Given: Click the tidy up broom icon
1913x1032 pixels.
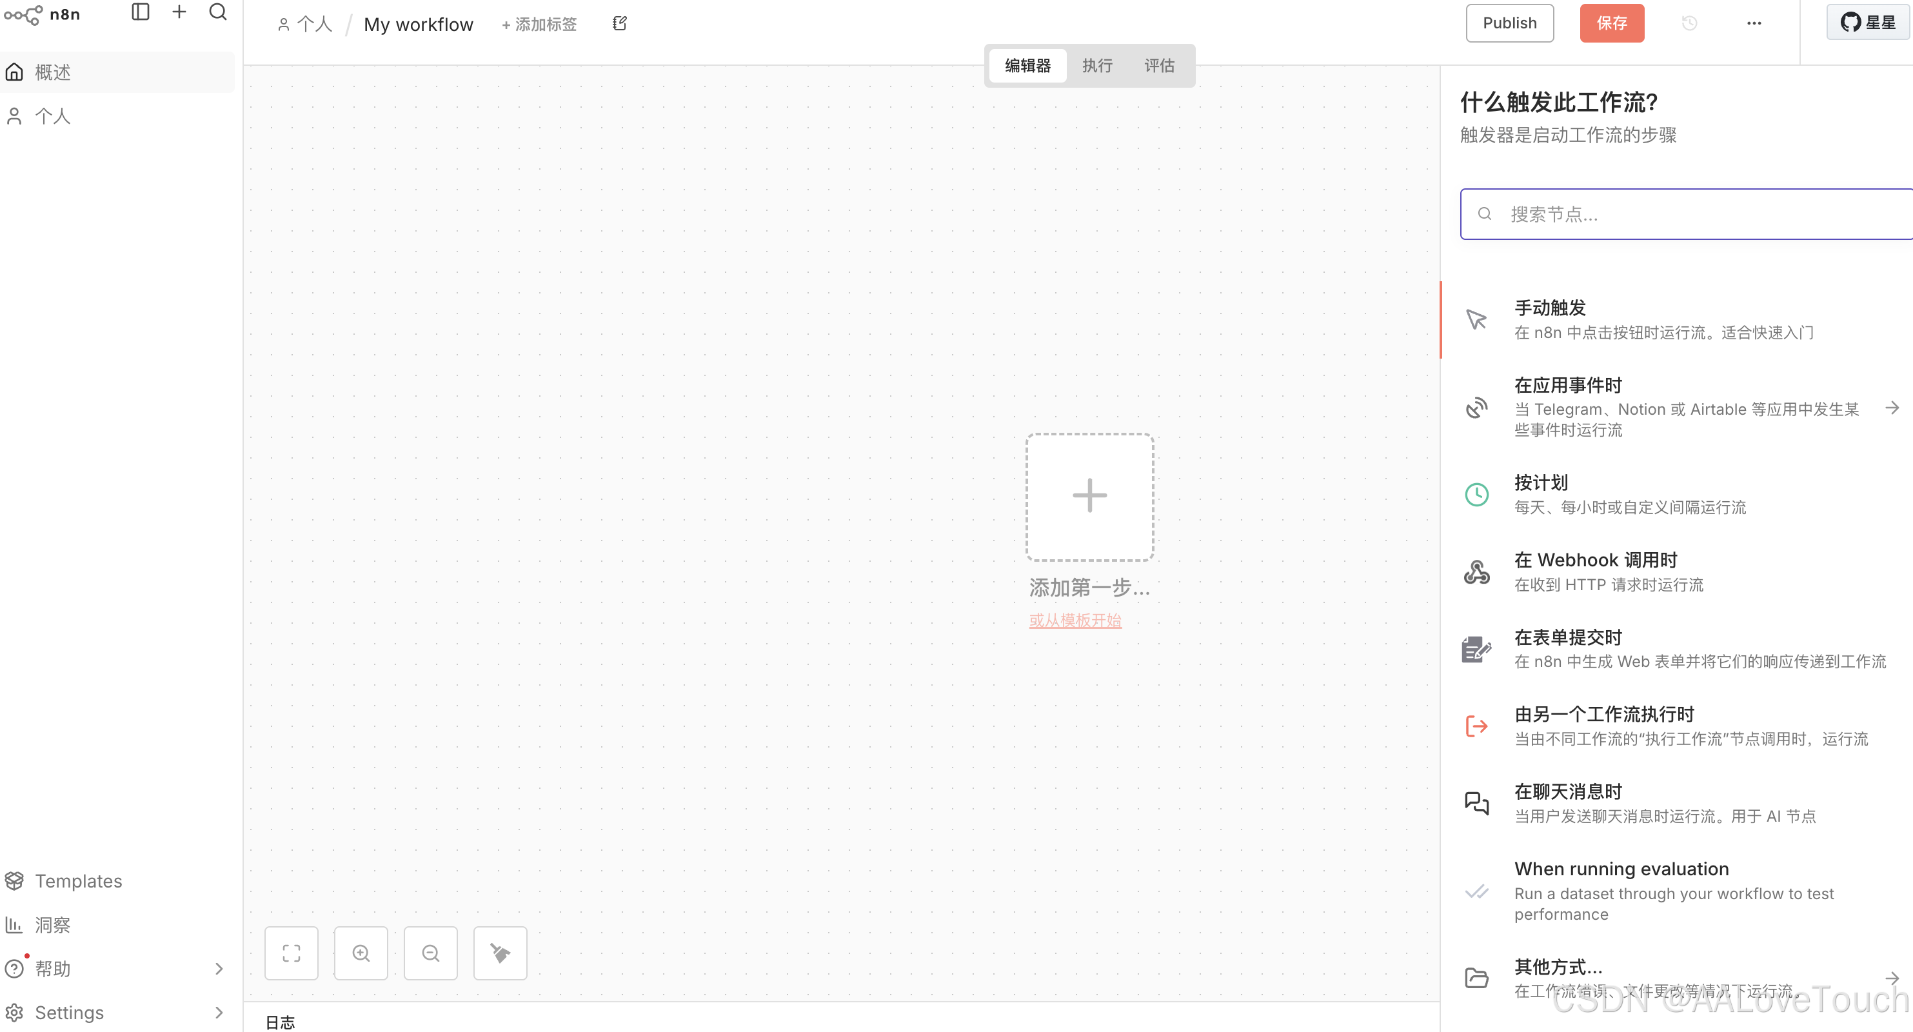Looking at the screenshot, I should click(500, 953).
